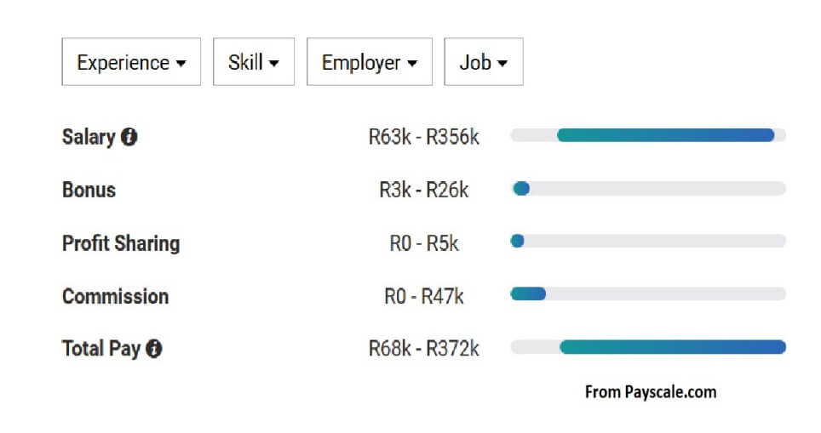Viewport: 821px width, 433px height.
Task: Click the Total Pay range bar
Action: click(648, 347)
